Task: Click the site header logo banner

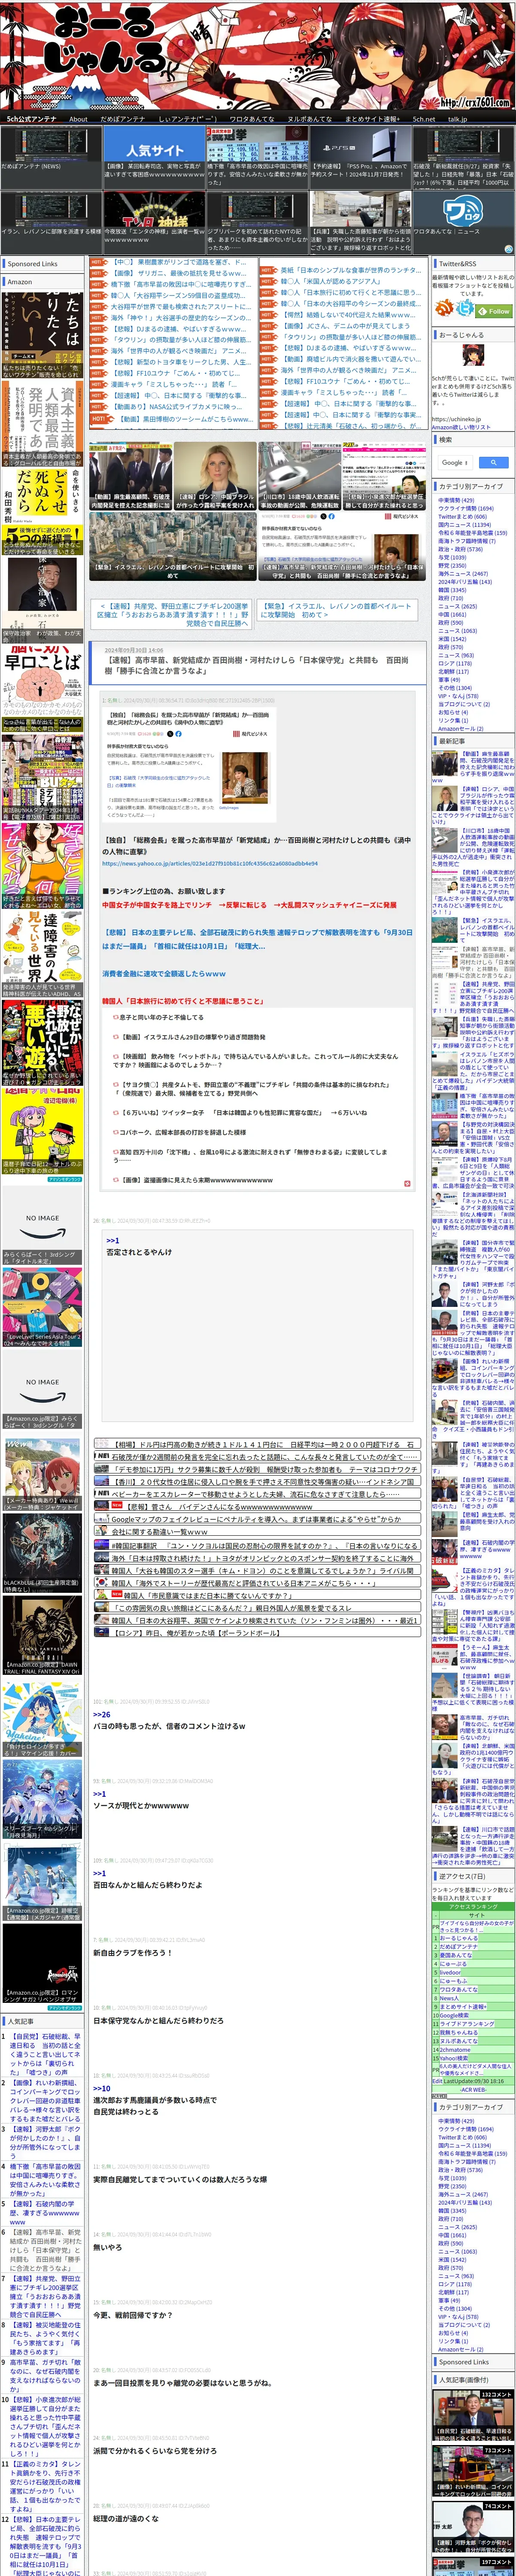Action: pos(258,55)
